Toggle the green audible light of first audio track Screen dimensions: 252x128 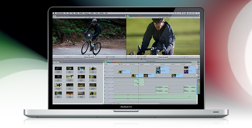click(105, 80)
